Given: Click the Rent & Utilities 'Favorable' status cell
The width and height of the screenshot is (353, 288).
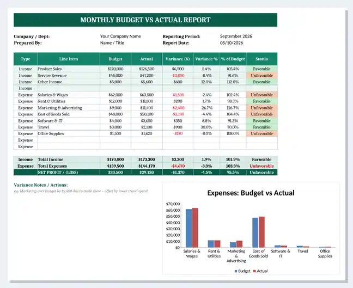Looking at the screenshot, I should [261, 101].
